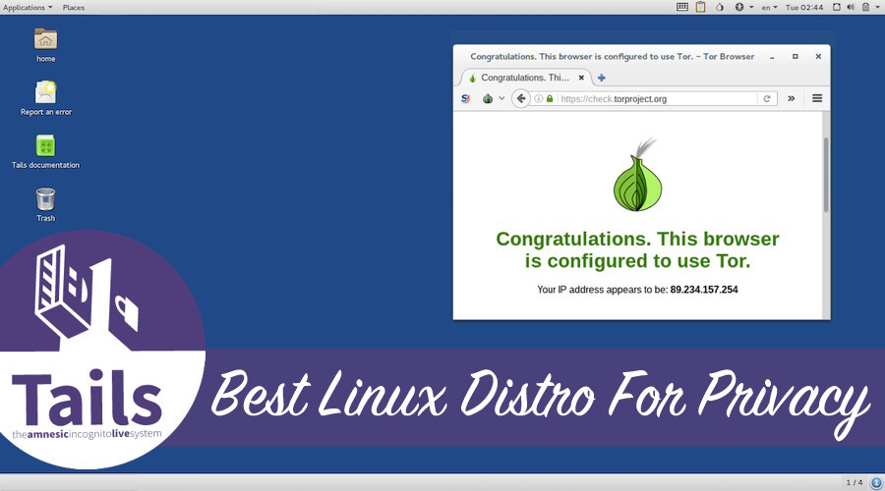This screenshot has height=491, width=885.
Task: Open a new tab with the plus button
Action: tap(602, 78)
